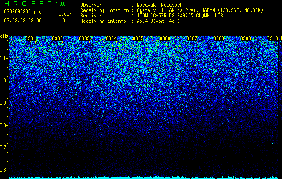Click the cyan signal level strip at bottom
The height and width of the screenshot is (179, 282).
point(143,178)
